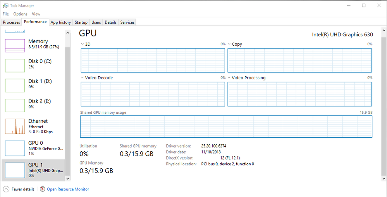Select the Memory usage graph thumbnail
This screenshot has height=197, width=387.
(x=15, y=46)
